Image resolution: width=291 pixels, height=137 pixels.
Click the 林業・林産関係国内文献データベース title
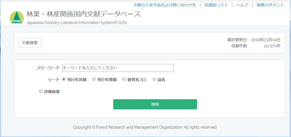(x=83, y=14)
